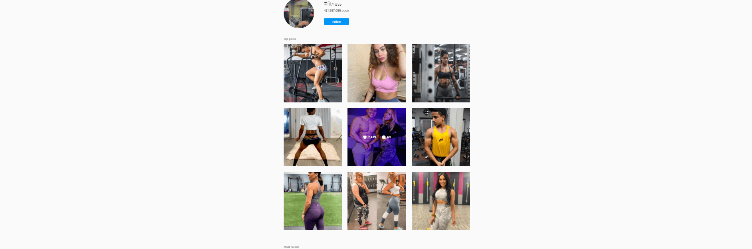This screenshot has height=249, width=752.
Task: Click the blue Follow button
Action: coord(336,22)
